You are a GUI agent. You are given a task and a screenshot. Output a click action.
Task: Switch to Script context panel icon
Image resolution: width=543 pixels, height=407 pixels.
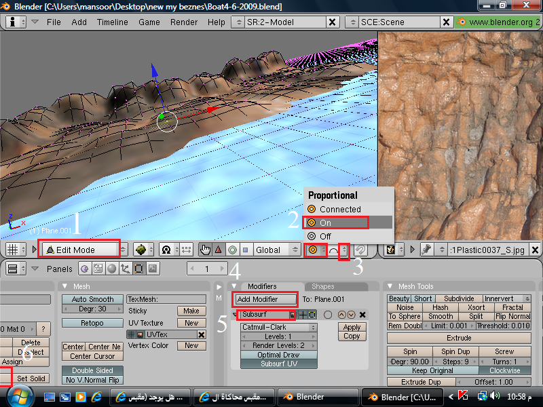(98, 269)
